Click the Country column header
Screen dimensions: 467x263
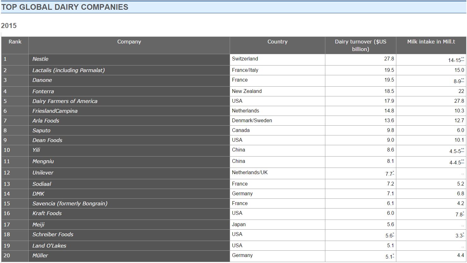pos(277,45)
